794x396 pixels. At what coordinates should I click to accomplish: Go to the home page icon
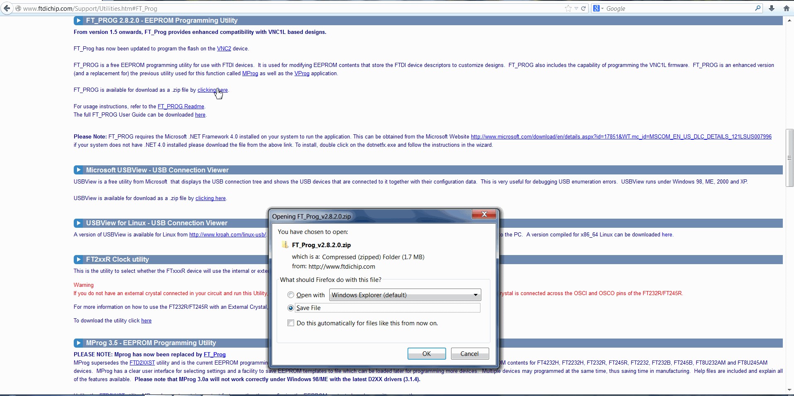pos(787,8)
